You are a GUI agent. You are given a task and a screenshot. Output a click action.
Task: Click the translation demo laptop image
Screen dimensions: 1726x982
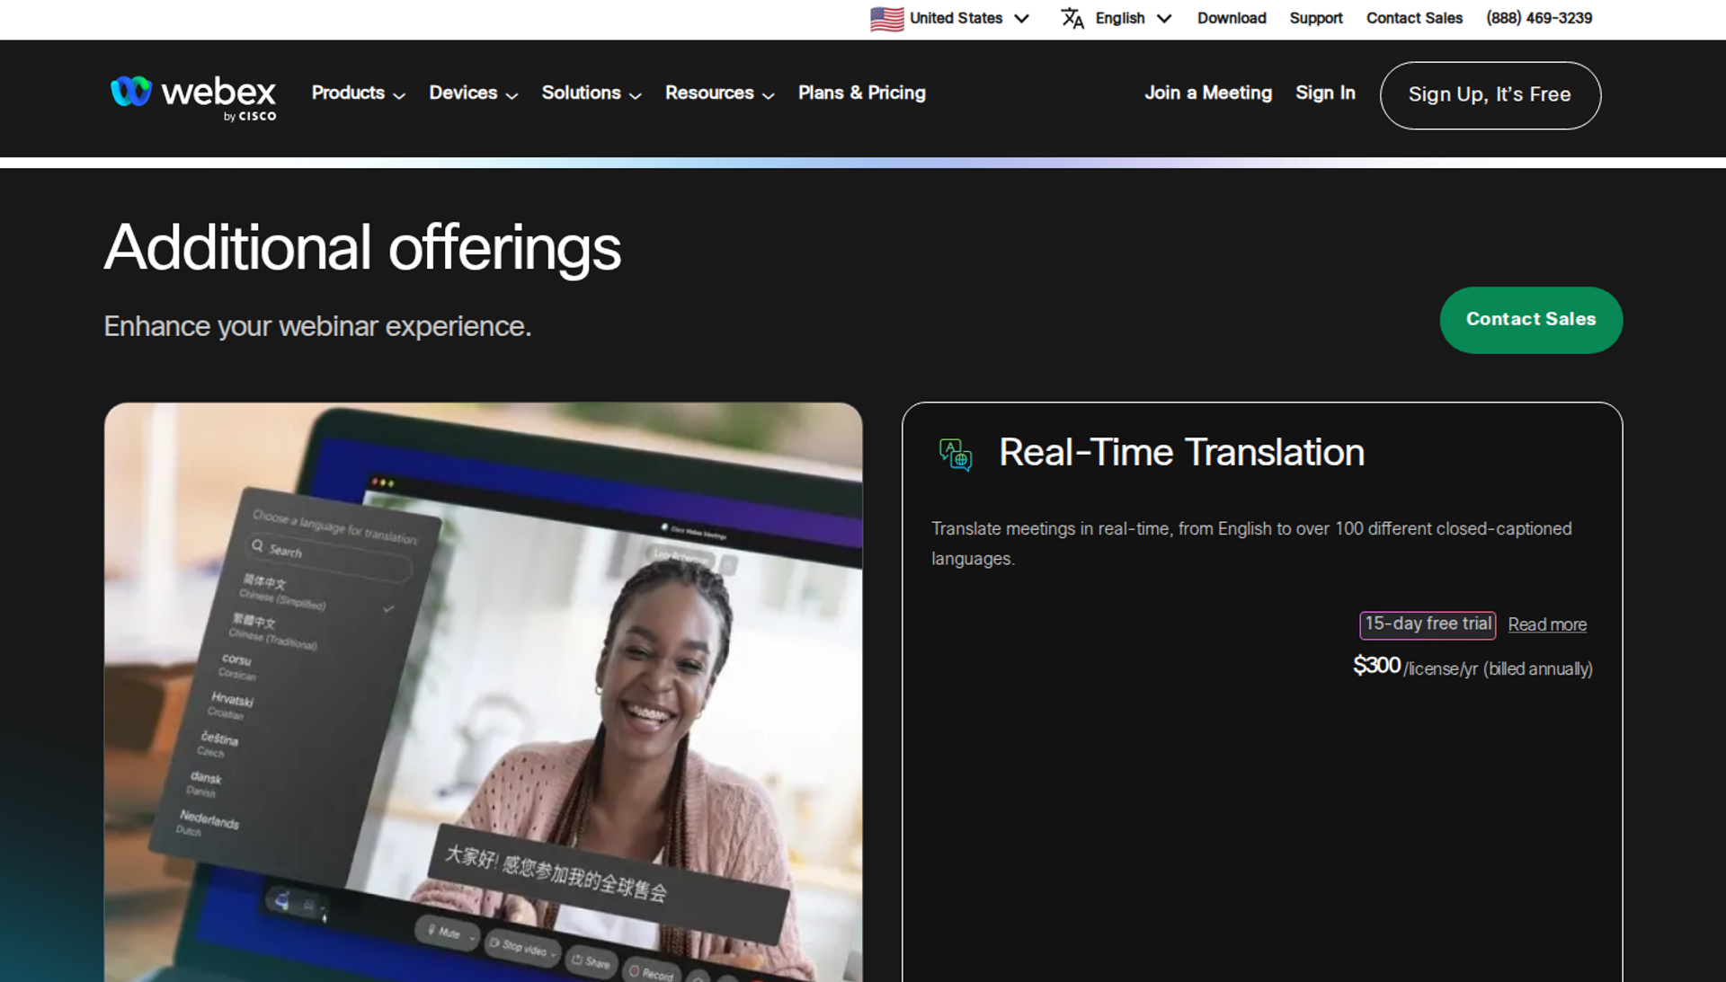click(483, 692)
